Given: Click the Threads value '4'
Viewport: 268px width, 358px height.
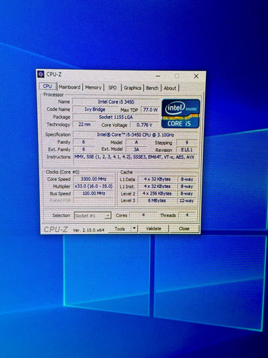Looking at the screenshot, I should (x=187, y=215).
